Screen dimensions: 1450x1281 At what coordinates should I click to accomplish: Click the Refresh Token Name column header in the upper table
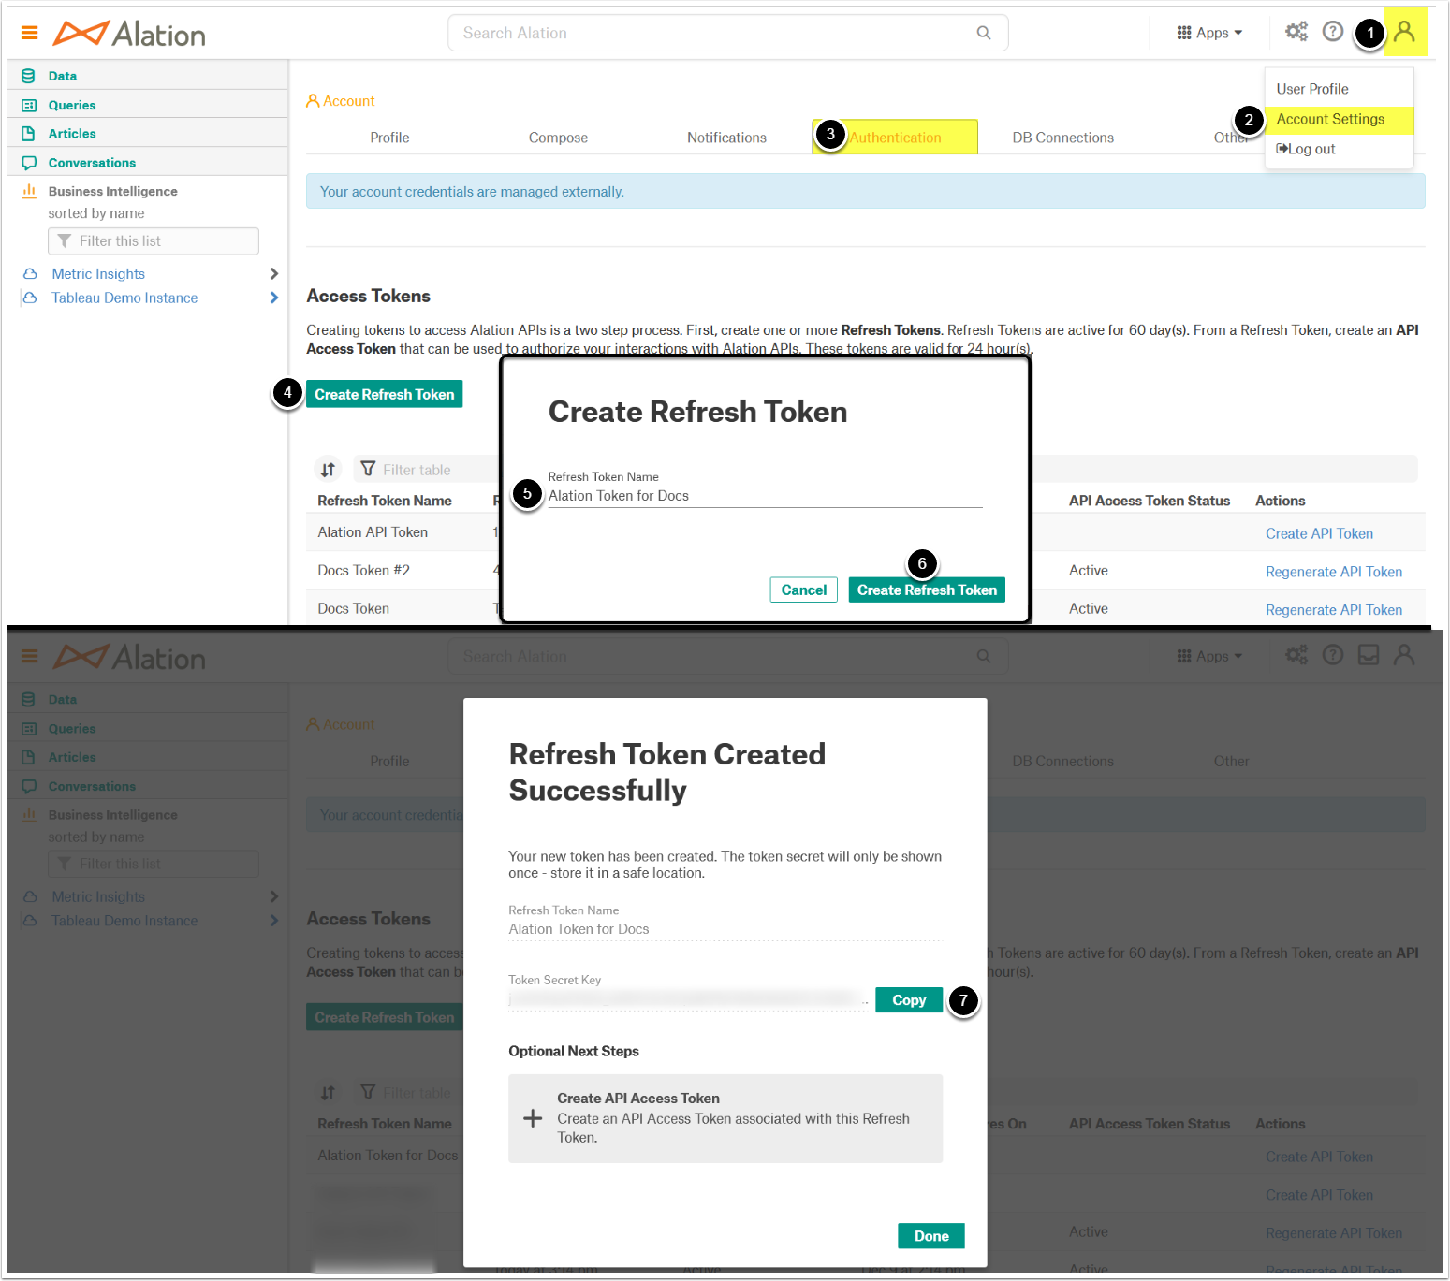coord(385,501)
